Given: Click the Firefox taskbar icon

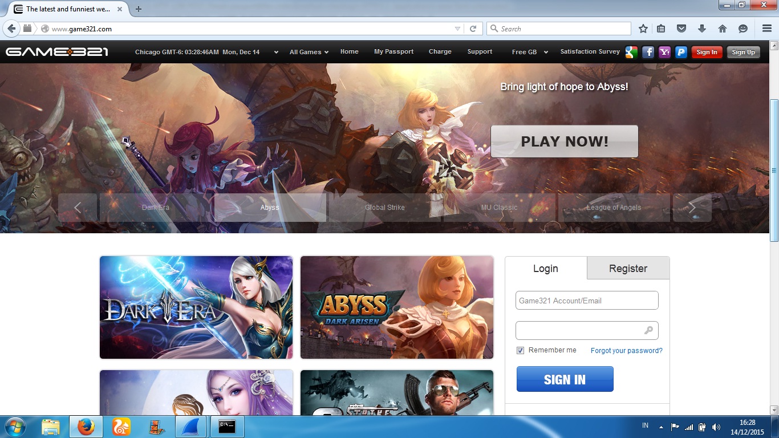Looking at the screenshot, I should point(86,427).
